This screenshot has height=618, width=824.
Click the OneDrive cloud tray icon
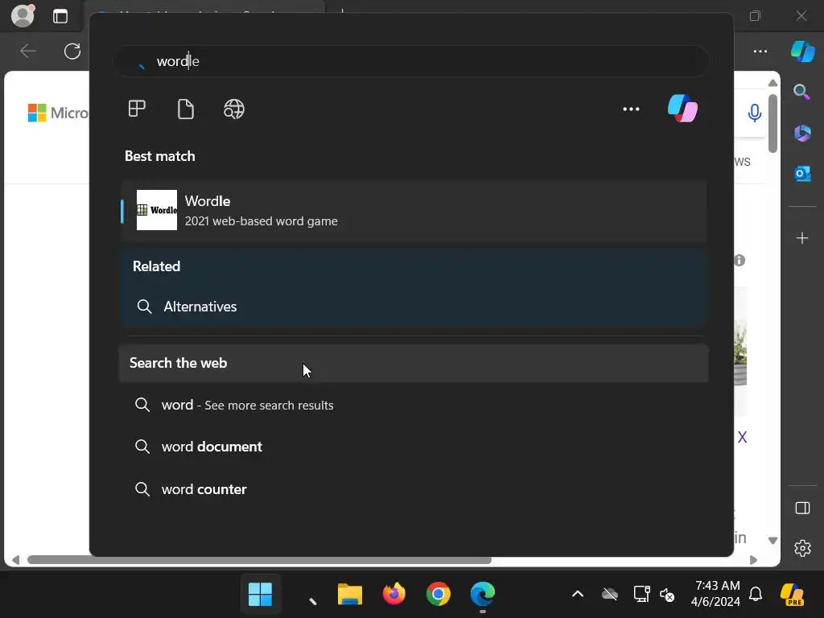click(x=610, y=595)
